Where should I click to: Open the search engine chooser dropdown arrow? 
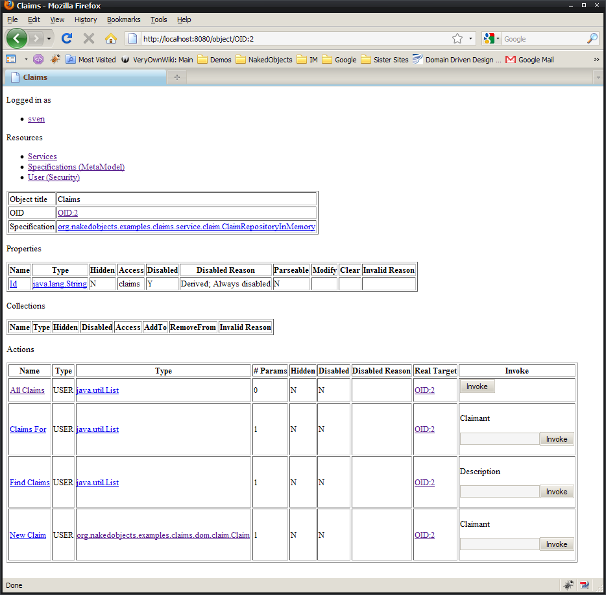(498, 38)
